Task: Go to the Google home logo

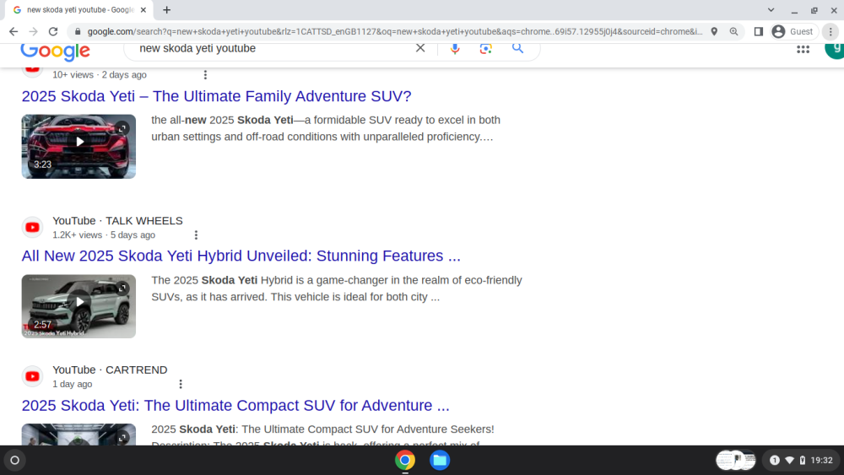Action: click(56, 51)
